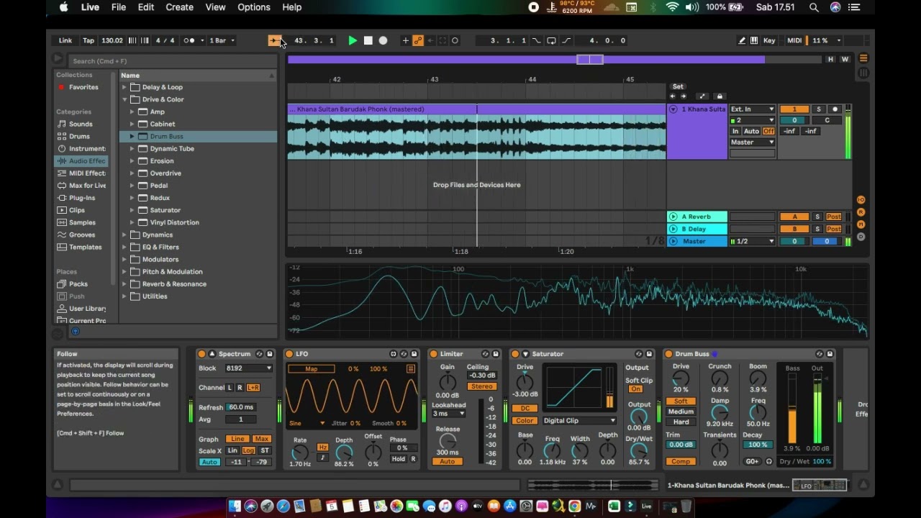Click the Stop transport button
Screen dimensions: 921x518
click(x=368, y=40)
